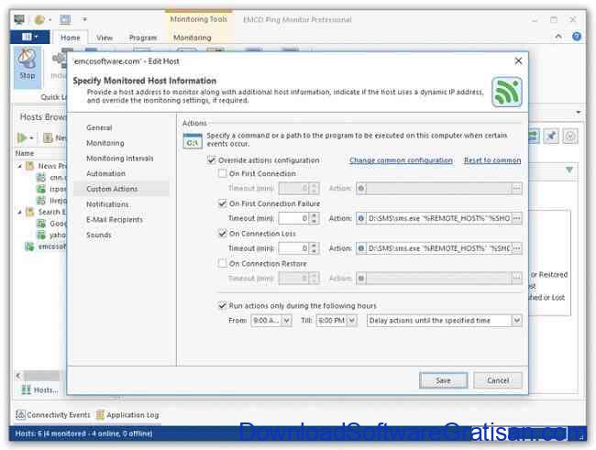Close the Edit Host dialog

(518, 60)
